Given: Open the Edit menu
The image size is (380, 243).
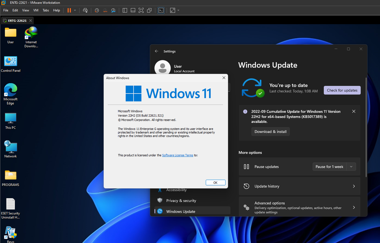Looking at the screenshot, I should [x=15, y=10].
